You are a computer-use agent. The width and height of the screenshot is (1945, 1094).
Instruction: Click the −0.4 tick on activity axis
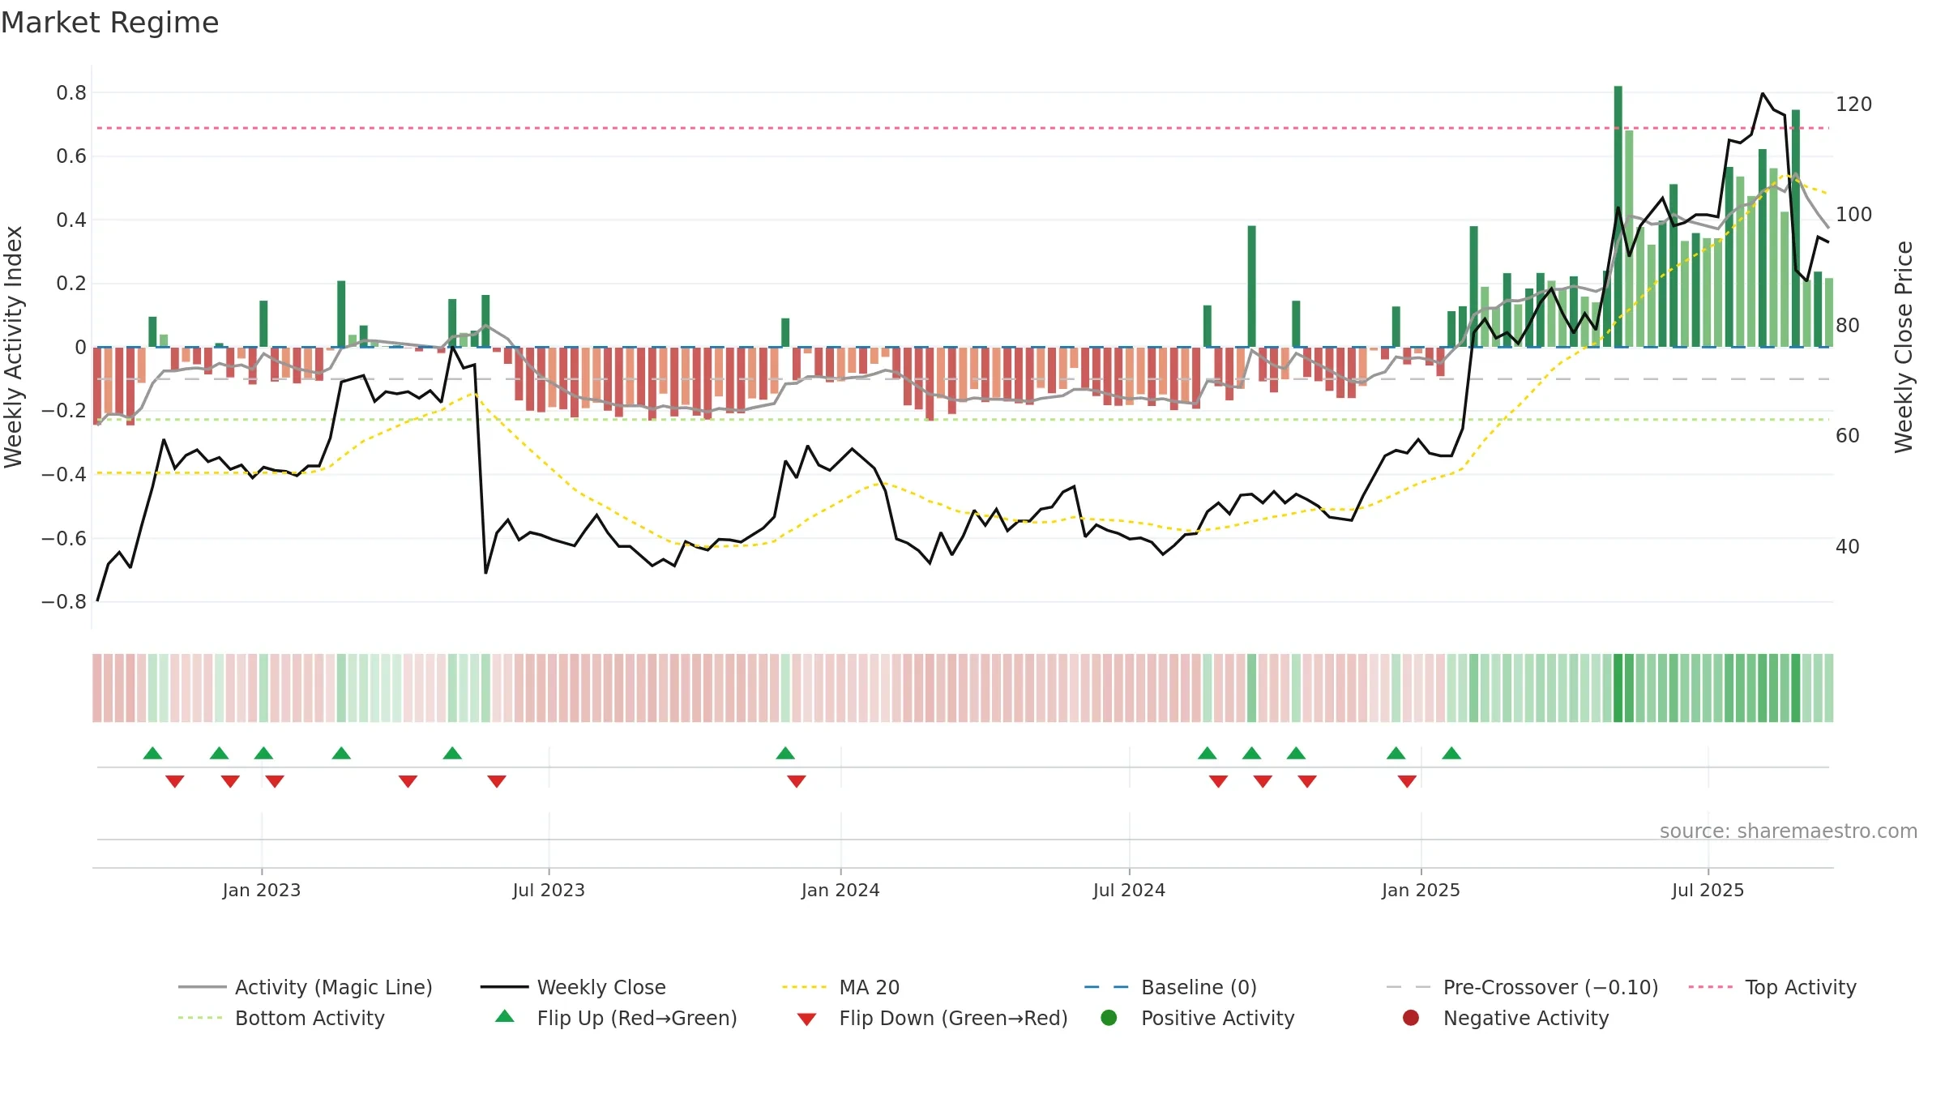[x=64, y=474]
